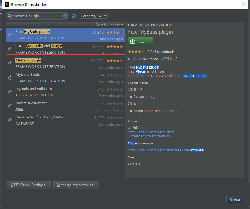Click the 'fix some bugs' change note
The image size is (250, 209).
pos(145,97)
